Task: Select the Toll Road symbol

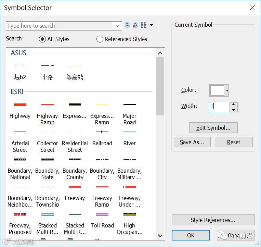Action: pyautogui.click(x=102, y=220)
